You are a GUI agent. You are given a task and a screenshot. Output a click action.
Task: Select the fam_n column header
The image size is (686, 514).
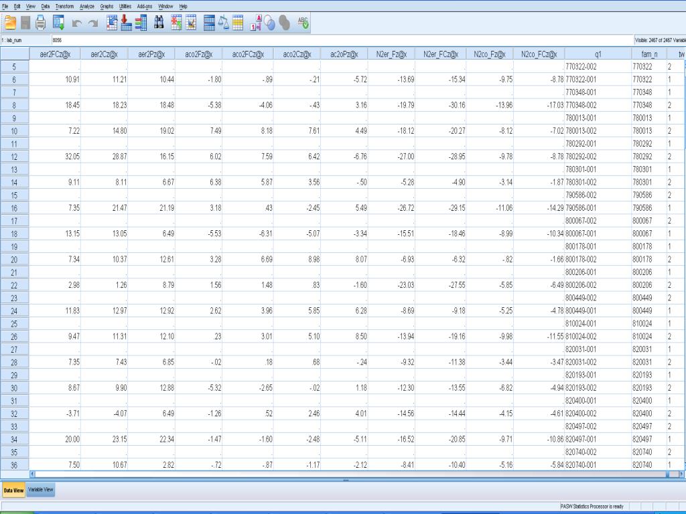[x=648, y=54]
